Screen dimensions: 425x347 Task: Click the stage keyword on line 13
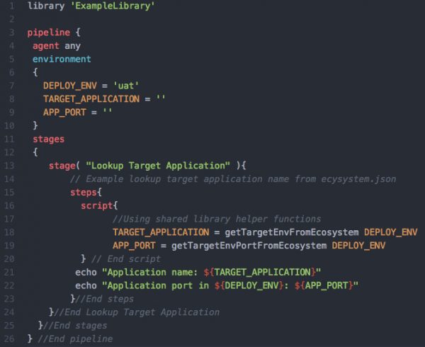coord(62,166)
